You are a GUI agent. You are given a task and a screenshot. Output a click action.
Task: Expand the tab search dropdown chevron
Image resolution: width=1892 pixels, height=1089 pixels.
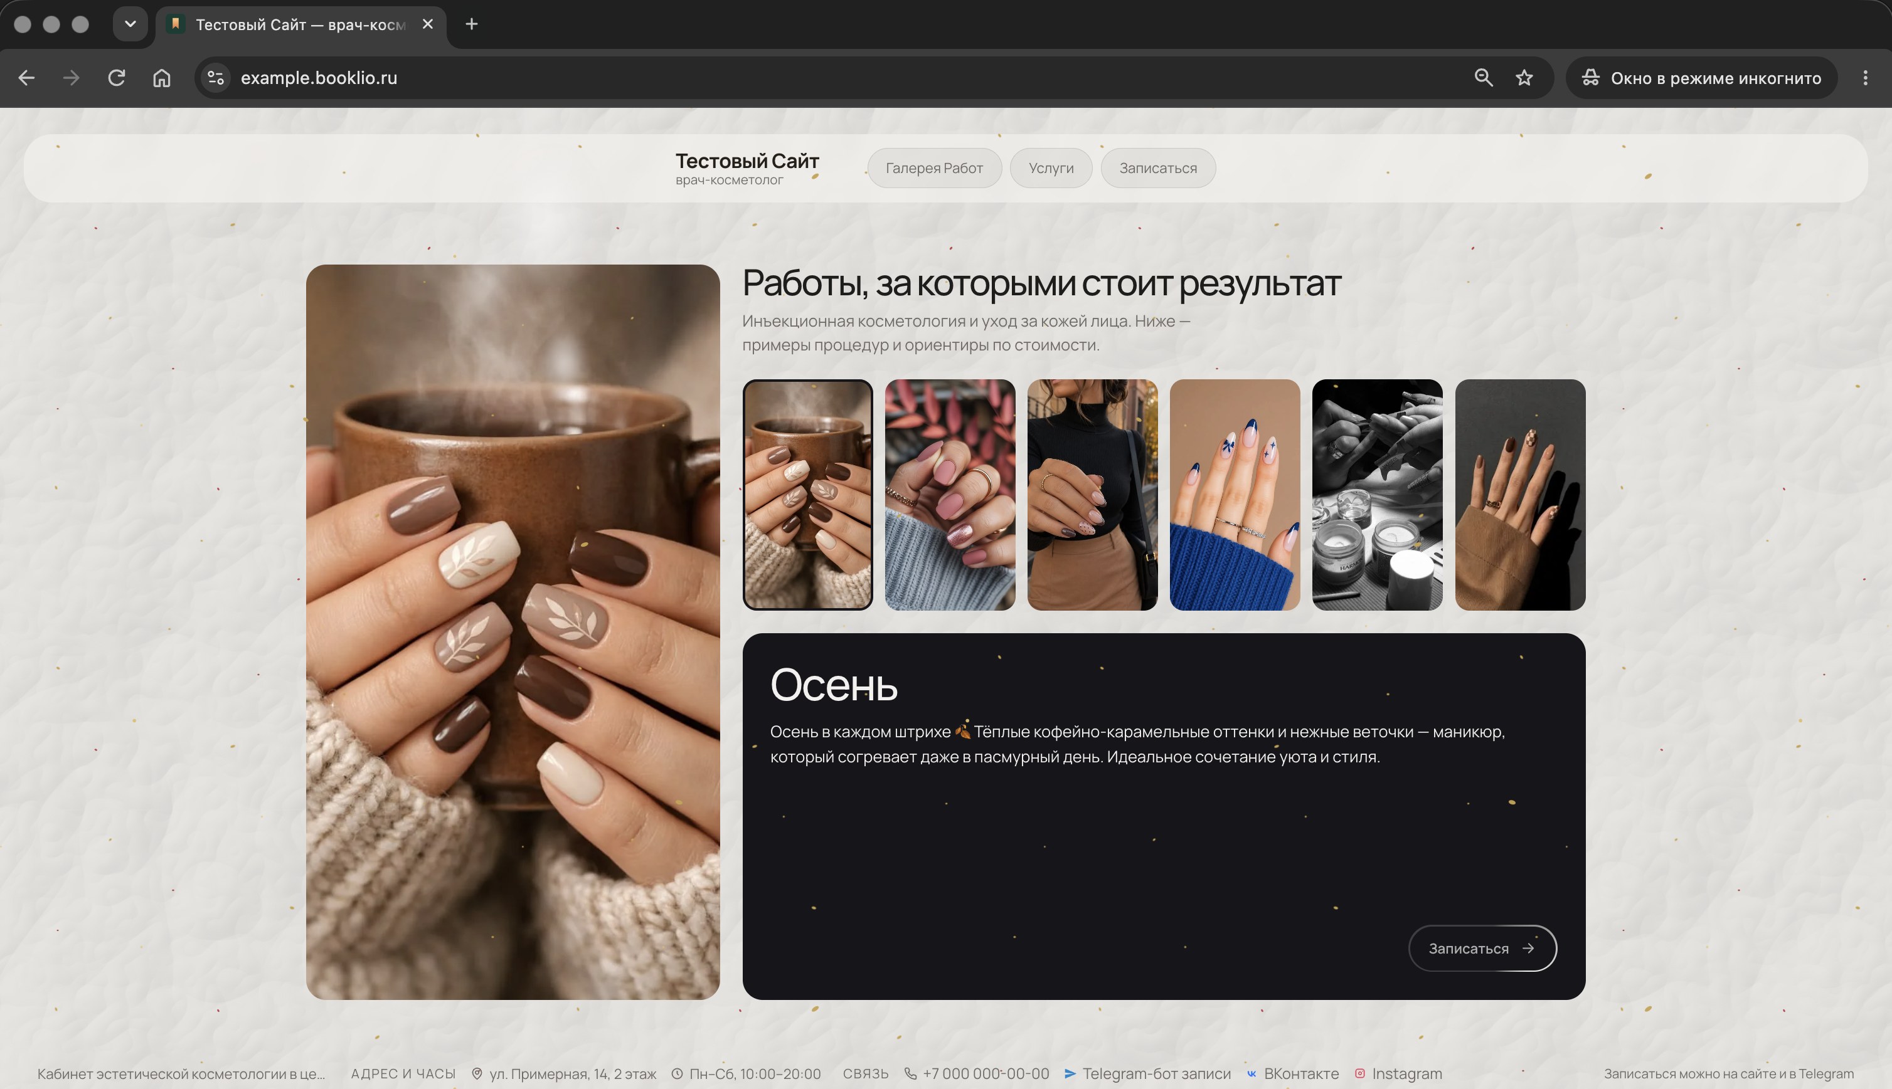click(x=130, y=24)
